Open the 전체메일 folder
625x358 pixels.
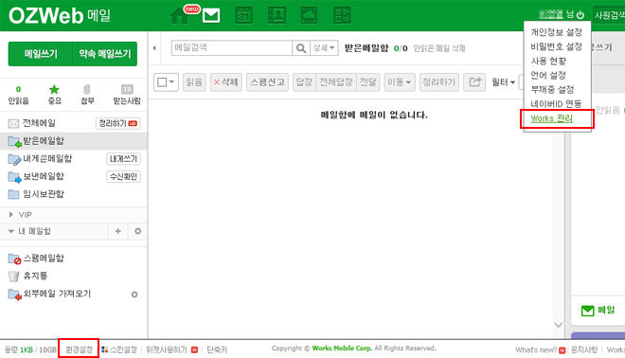[x=39, y=123]
